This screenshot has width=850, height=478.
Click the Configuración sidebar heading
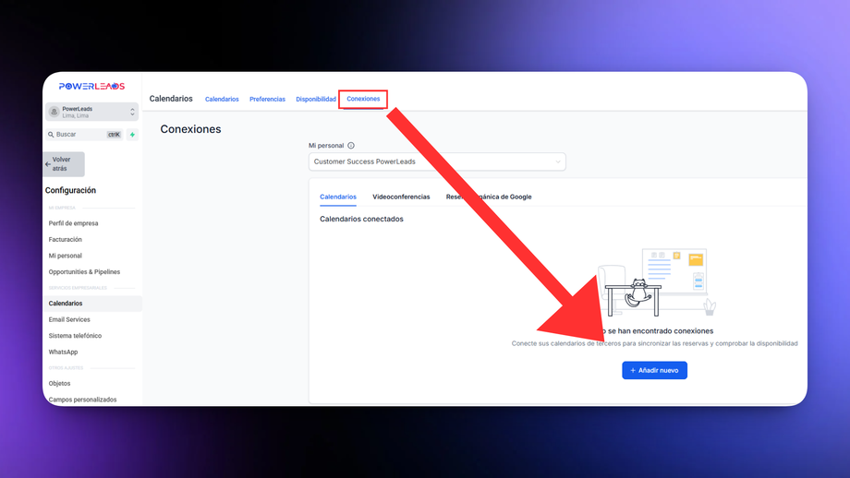(70, 190)
